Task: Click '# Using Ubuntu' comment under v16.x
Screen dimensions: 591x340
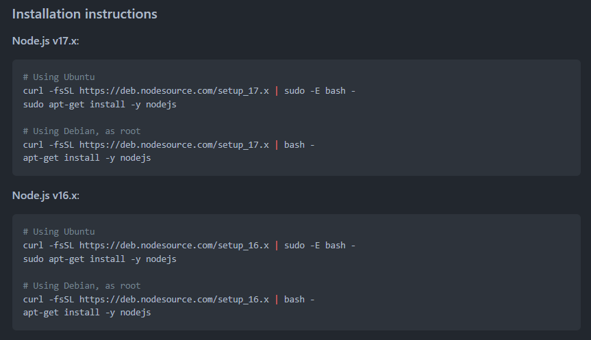Action: tap(59, 231)
